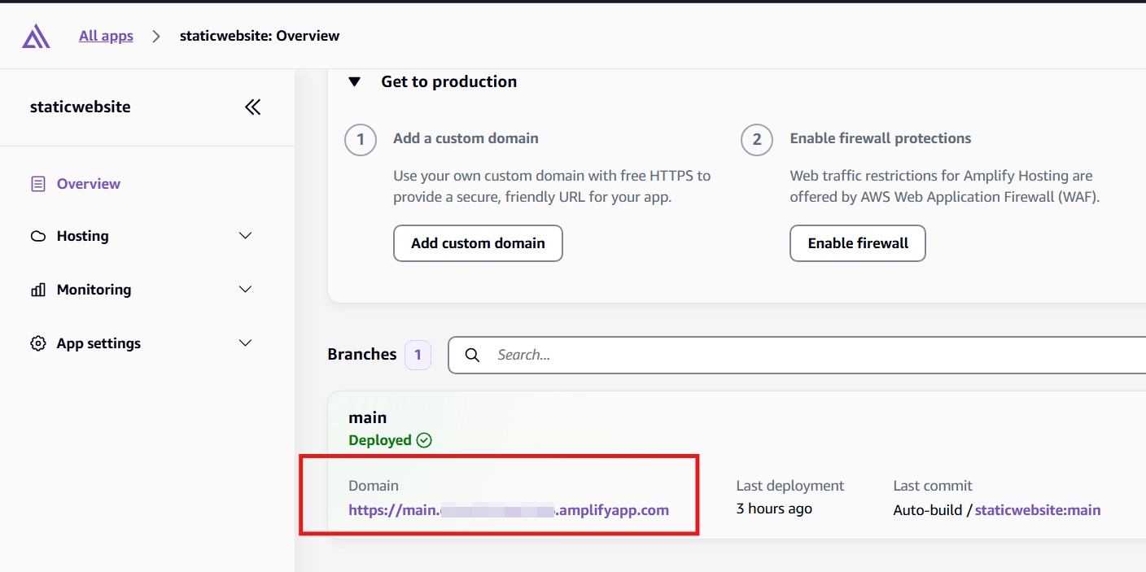
Task: Click the green Deployed checkmark icon
Action: (424, 440)
